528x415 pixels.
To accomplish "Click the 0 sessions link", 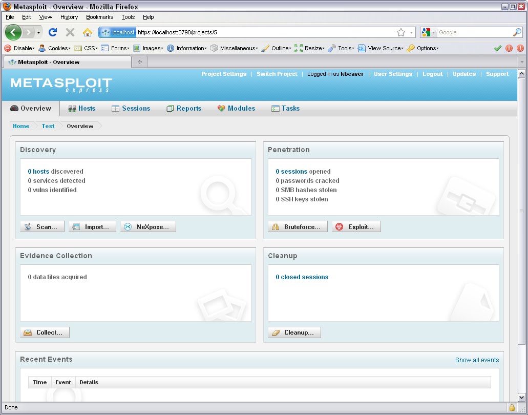I will coord(291,172).
